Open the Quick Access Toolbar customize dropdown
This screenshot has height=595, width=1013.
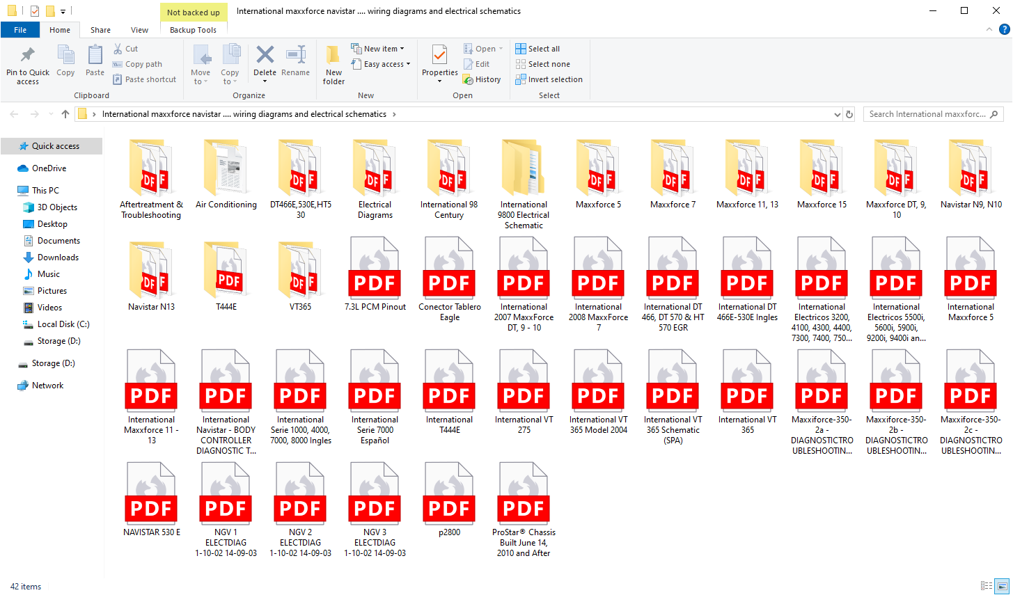pos(63,11)
